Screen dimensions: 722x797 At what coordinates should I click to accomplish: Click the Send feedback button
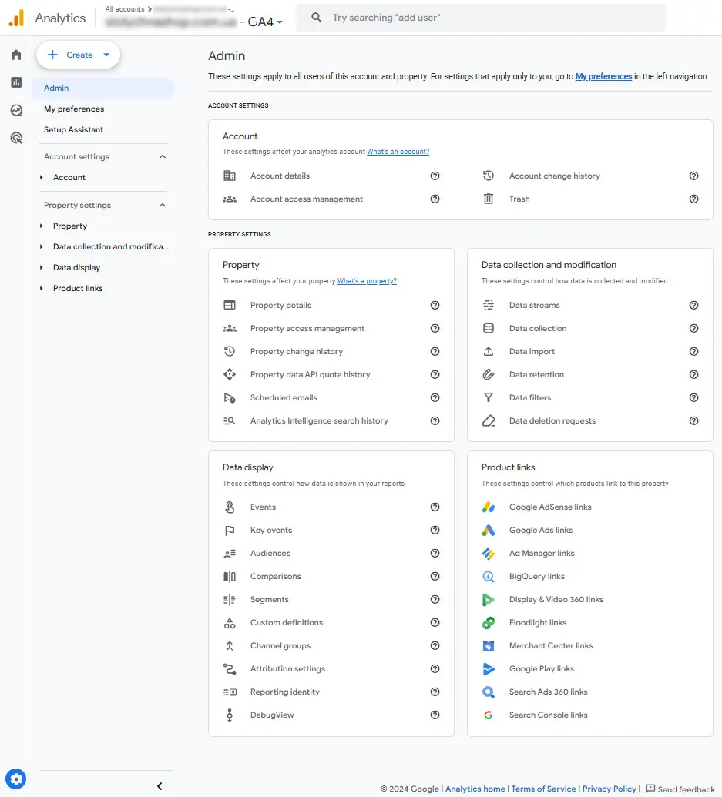click(680, 789)
